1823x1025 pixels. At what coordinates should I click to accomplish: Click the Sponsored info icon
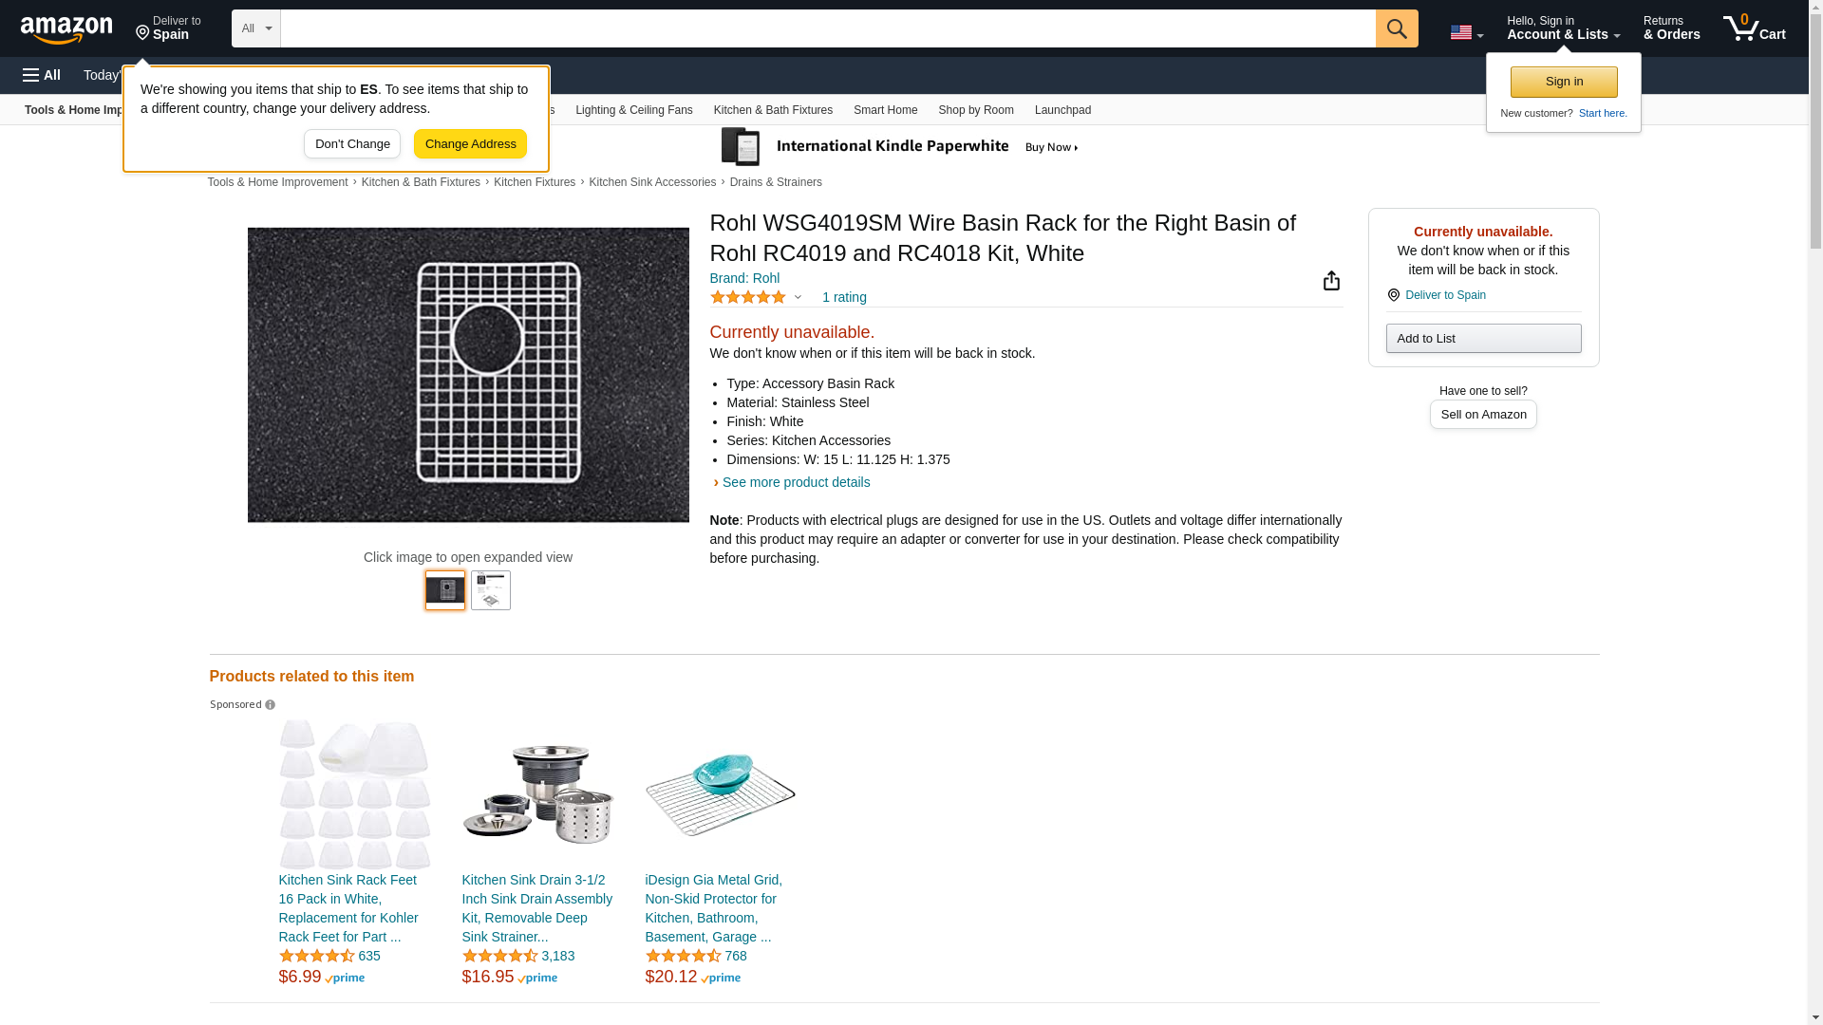[x=271, y=705]
